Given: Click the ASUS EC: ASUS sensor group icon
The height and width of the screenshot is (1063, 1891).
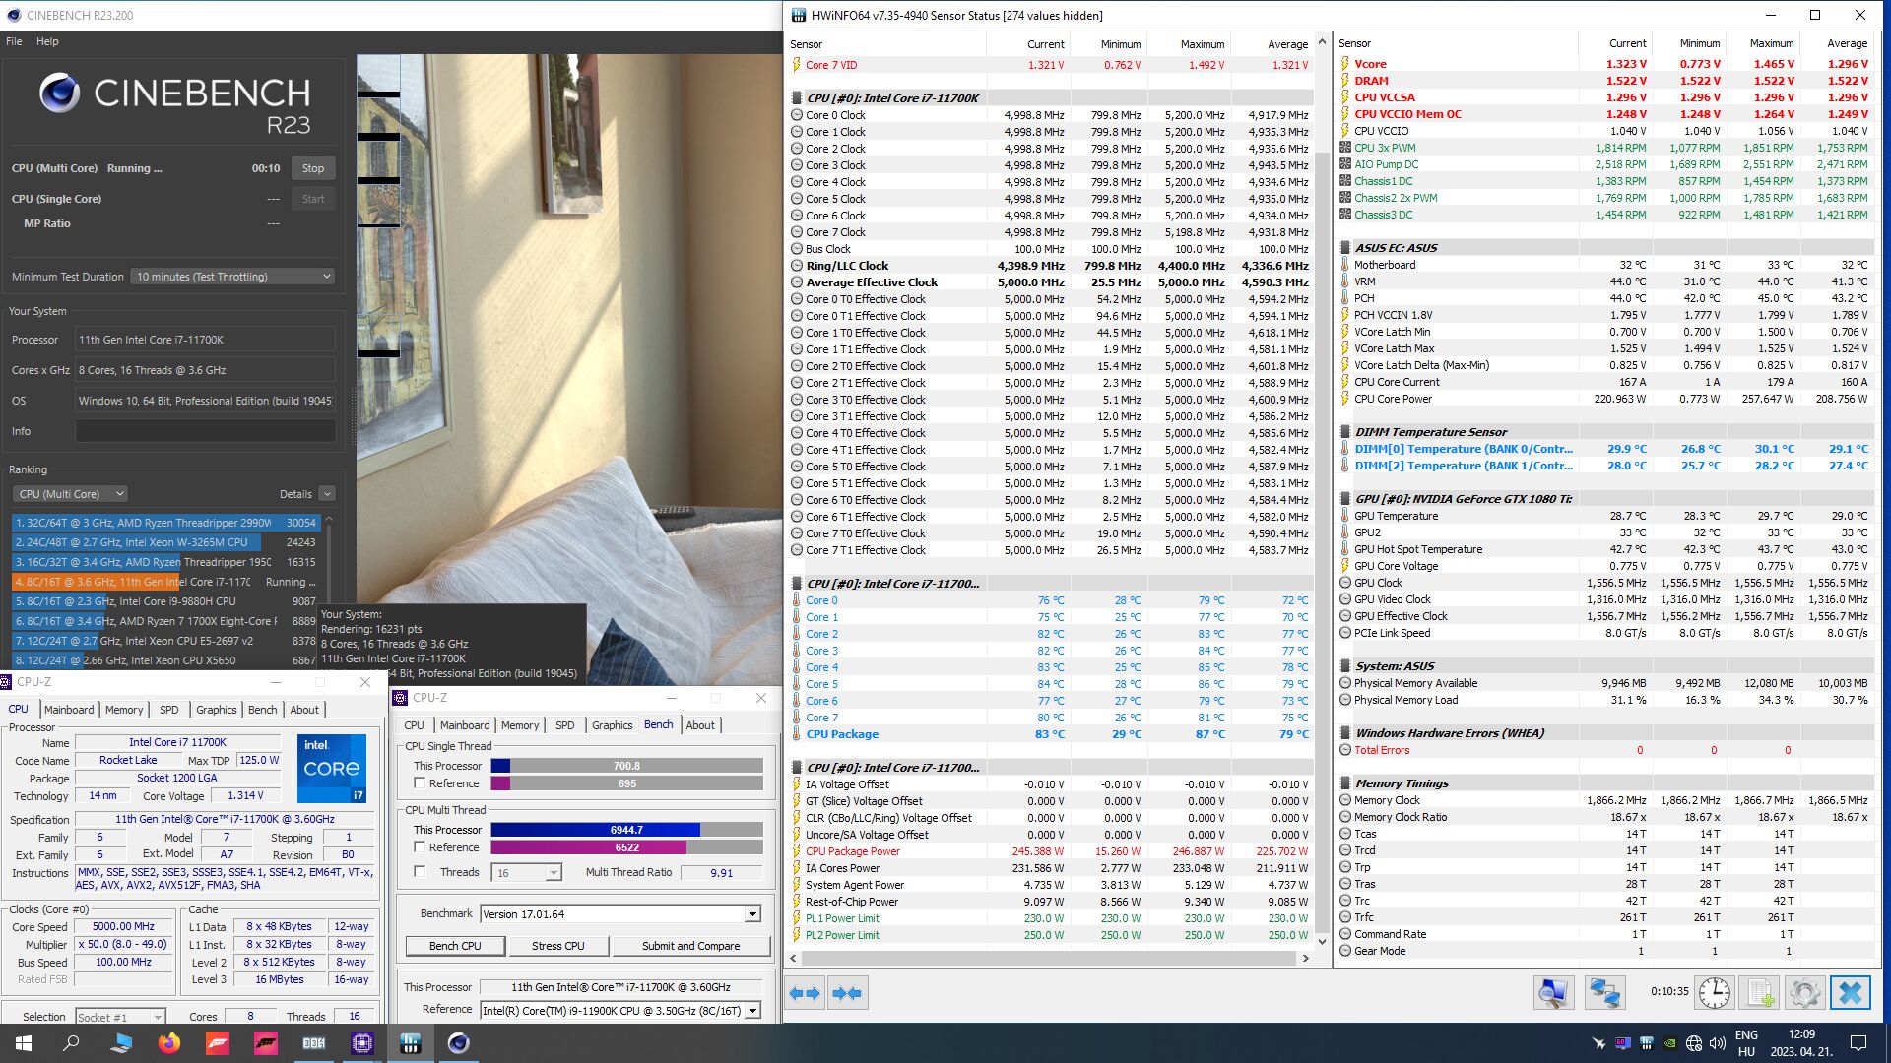Looking at the screenshot, I should pos(1345,248).
